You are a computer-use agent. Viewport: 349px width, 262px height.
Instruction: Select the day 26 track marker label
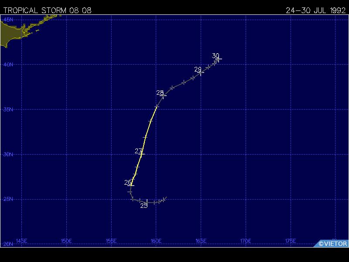click(128, 182)
